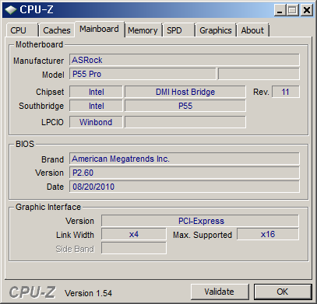Click the empty Side Band field
The image size is (317, 304).
click(134, 248)
